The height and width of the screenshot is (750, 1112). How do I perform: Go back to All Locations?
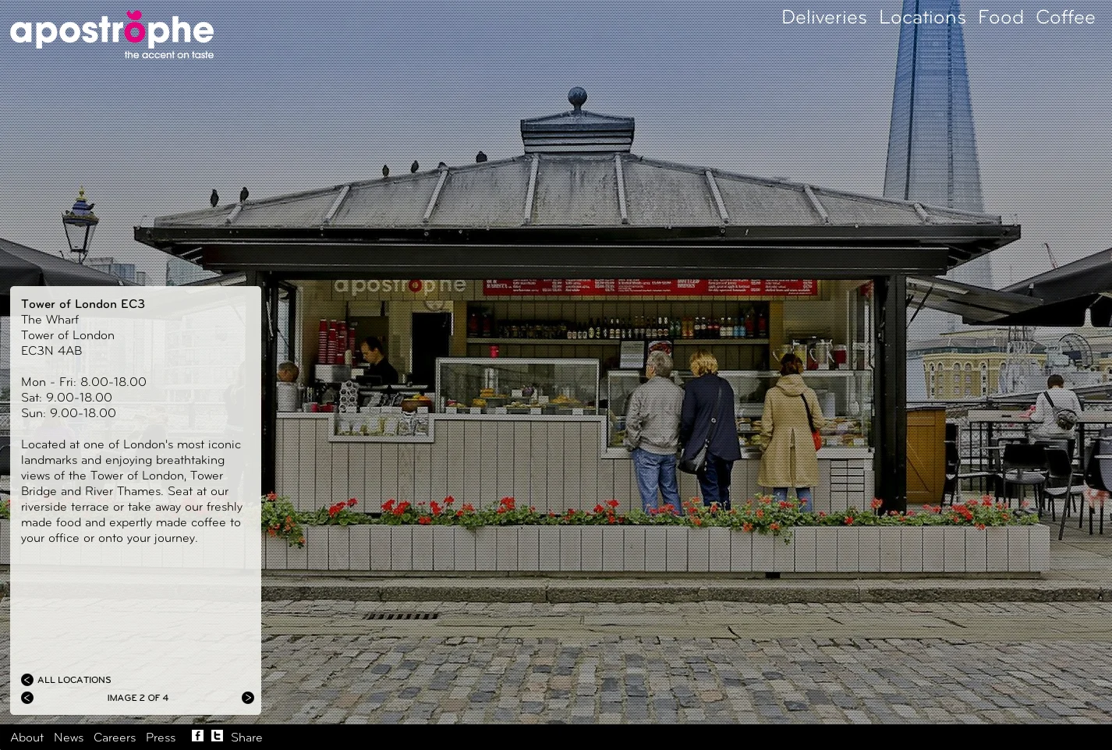[74, 680]
